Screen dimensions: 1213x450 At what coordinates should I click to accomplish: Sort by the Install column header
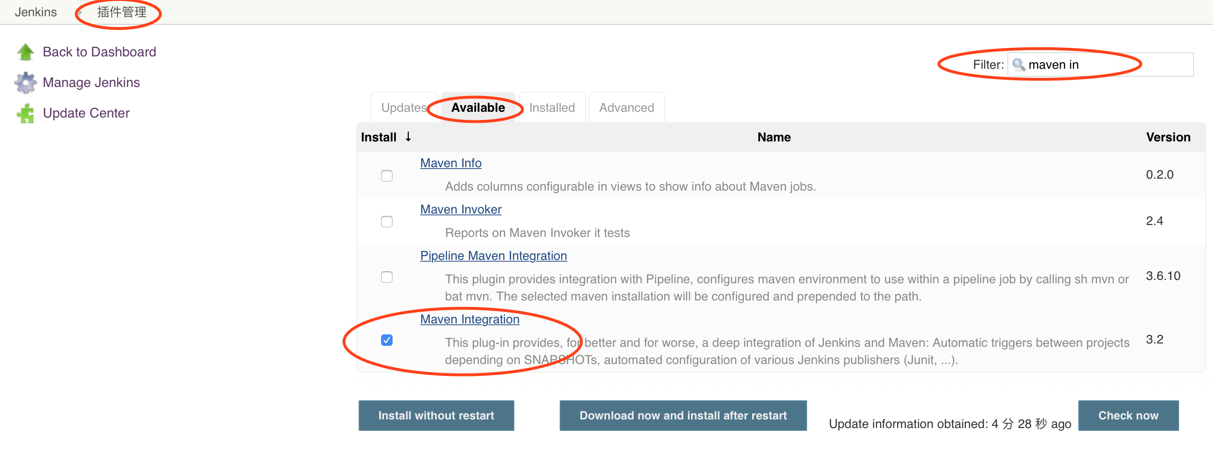[x=379, y=137]
